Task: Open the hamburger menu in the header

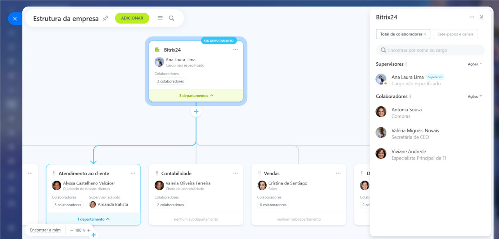Action: (160, 18)
